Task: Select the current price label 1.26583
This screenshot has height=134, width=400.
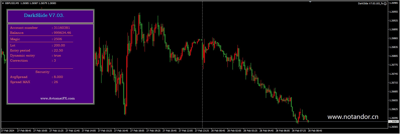Action: pos(393,122)
